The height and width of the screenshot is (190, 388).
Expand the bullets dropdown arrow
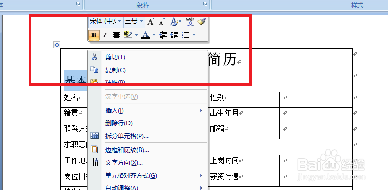(194, 35)
